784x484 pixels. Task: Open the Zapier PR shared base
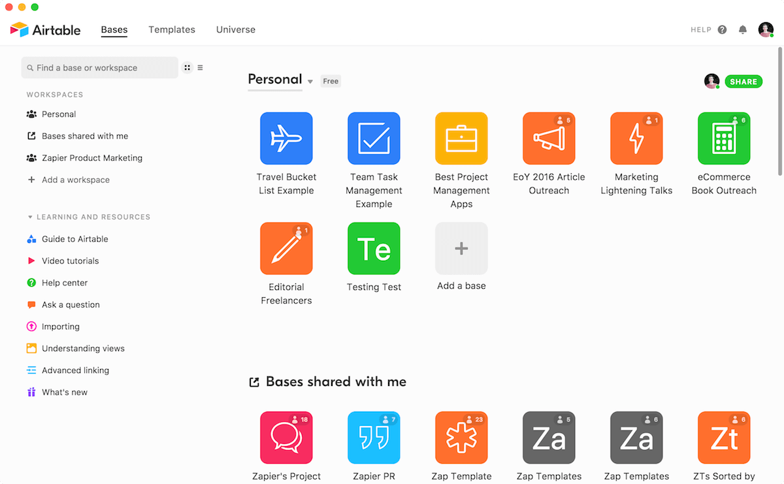click(x=374, y=437)
